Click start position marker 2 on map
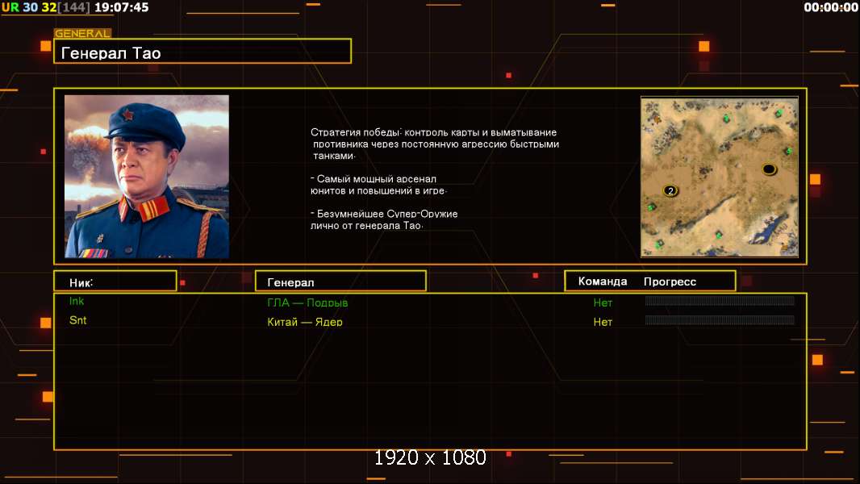The width and height of the screenshot is (860, 484). (x=670, y=190)
